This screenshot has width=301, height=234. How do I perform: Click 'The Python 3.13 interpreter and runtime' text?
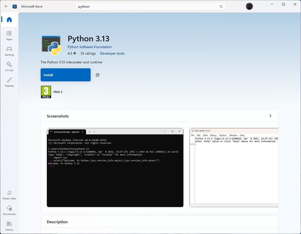tap(71, 62)
